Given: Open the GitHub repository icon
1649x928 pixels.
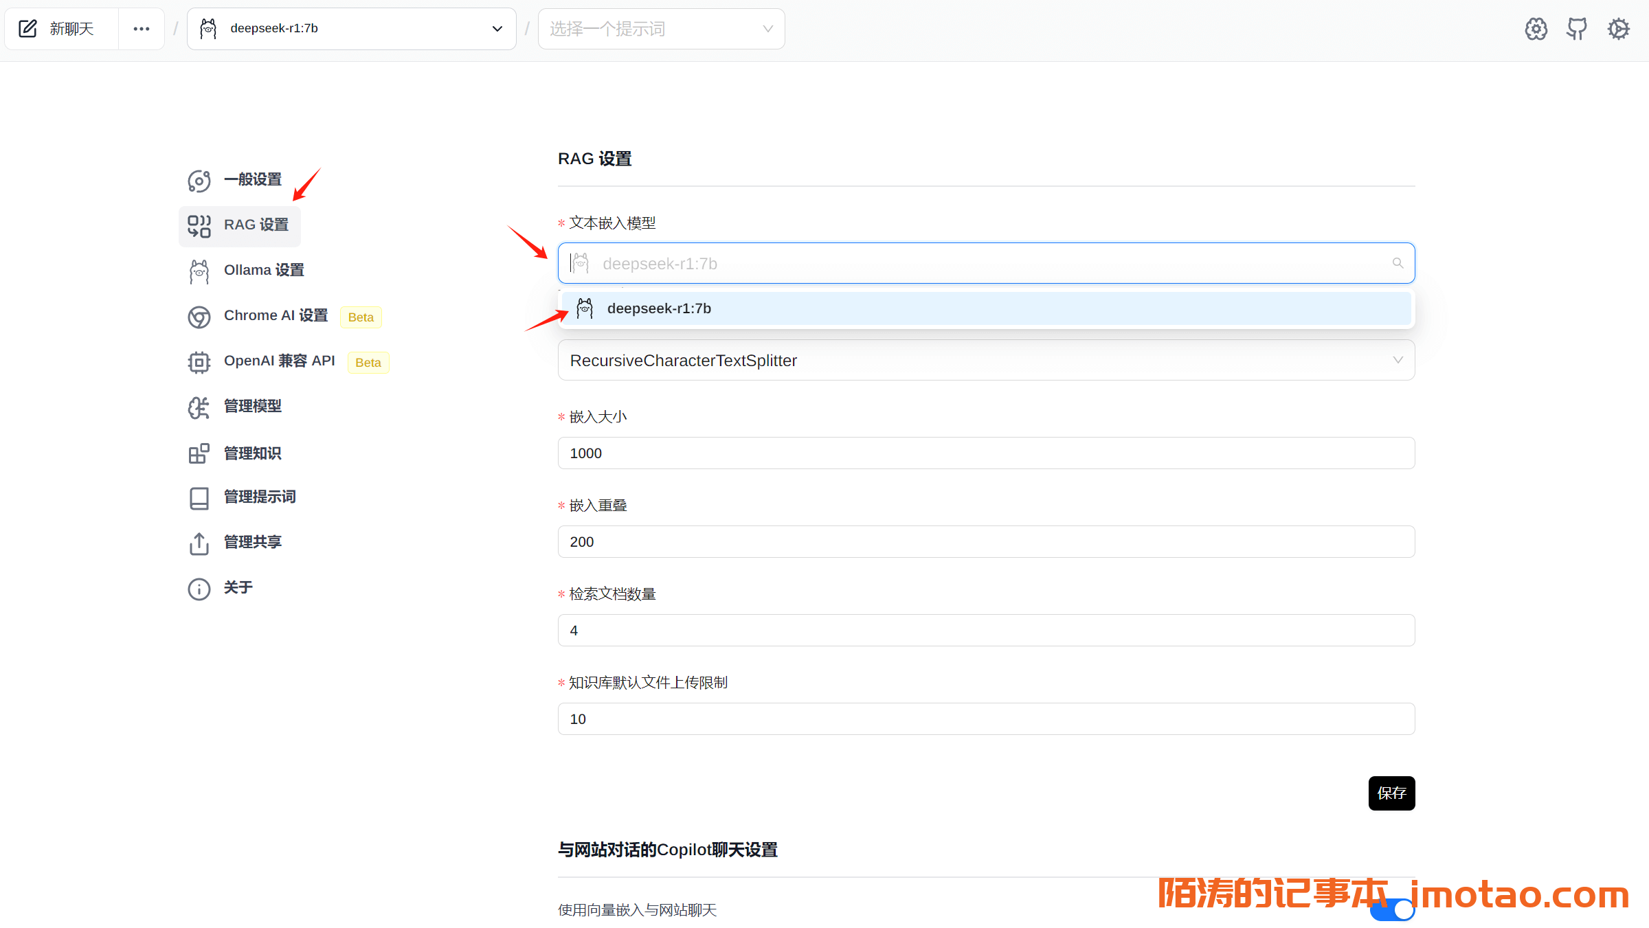Looking at the screenshot, I should 1577,28.
